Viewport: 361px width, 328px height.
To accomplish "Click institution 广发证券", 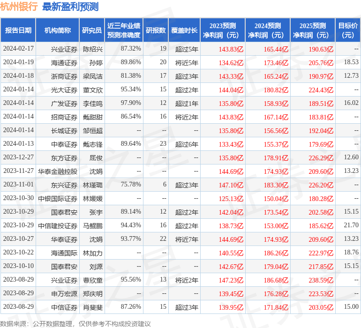I will [64, 104].
